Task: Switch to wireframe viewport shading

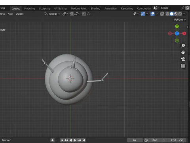Action: [167, 14]
